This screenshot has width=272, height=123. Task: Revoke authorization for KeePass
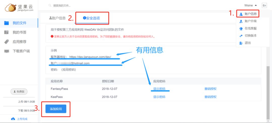211,97
